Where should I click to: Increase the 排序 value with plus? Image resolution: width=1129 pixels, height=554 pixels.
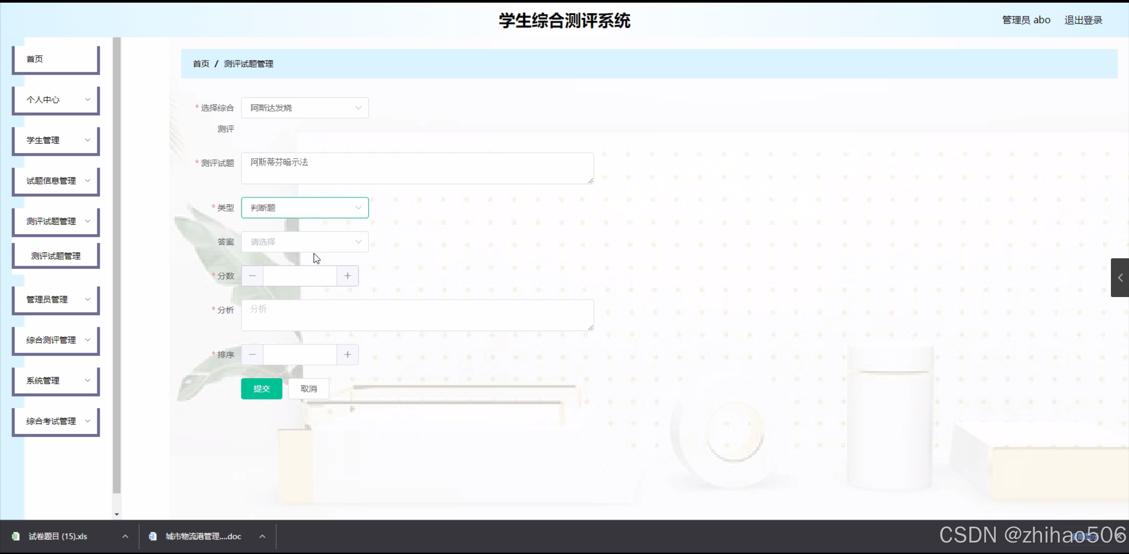tap(347, 355)
